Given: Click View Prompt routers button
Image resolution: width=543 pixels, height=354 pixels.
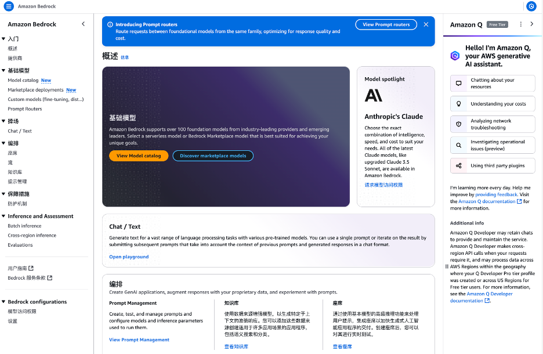Looking at the screenshot, I should [x=386, y=24].
